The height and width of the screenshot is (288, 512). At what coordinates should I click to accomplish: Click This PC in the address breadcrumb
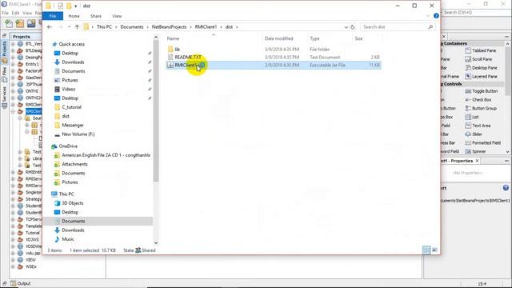(x=104, y=27)
